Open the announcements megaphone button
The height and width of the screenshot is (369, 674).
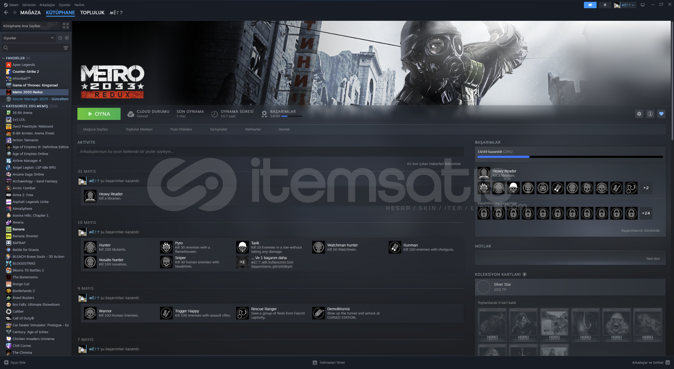point(590,5)
